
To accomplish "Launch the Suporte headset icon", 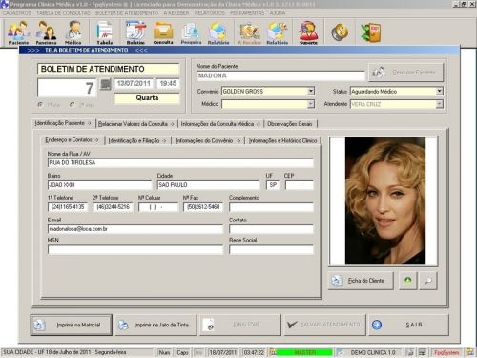I will pos(308,32).
